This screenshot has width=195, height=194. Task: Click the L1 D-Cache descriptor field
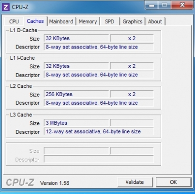(x=99, y=47)
